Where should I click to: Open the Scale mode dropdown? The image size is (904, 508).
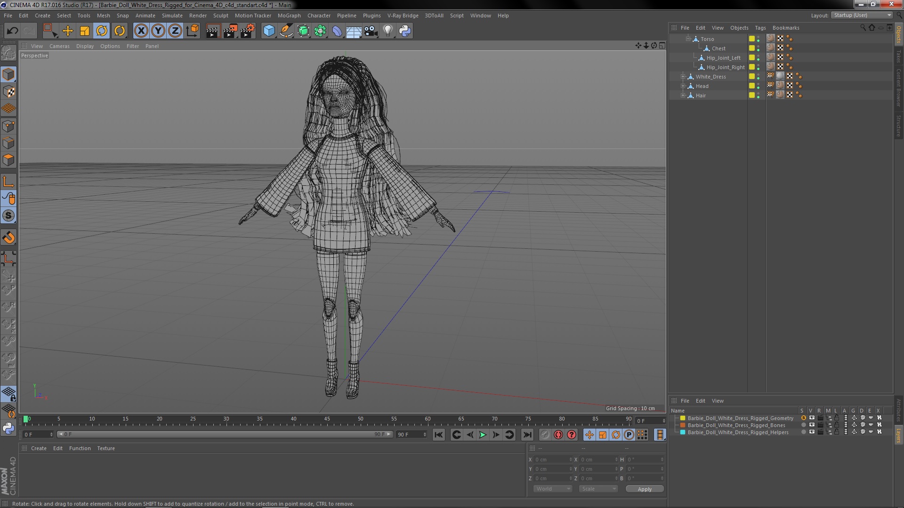coord(598,489)
